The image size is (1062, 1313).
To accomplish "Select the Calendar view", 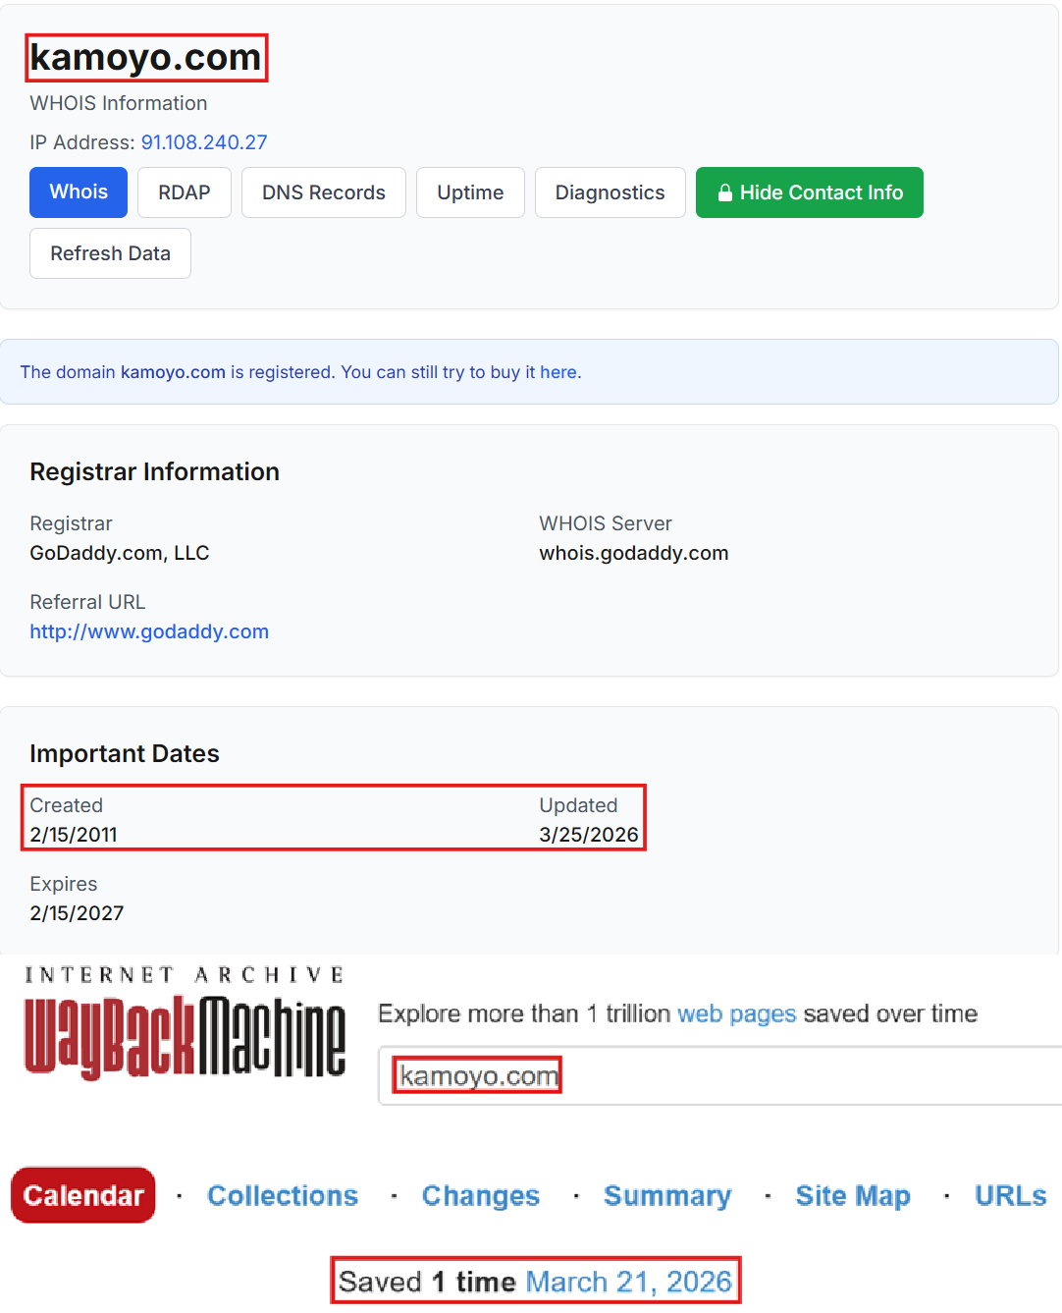I will pos(83,1195).
